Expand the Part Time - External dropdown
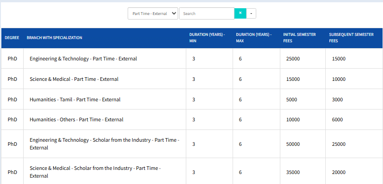 click(153, 14)
